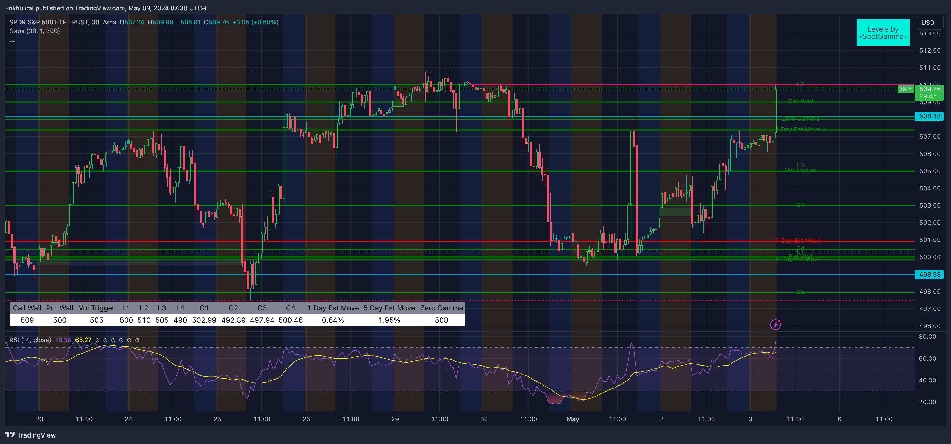The height and width of the screenshot is (444, 951).
Task: Click the purple 76.38 RSI value
Action: point(63,340)
